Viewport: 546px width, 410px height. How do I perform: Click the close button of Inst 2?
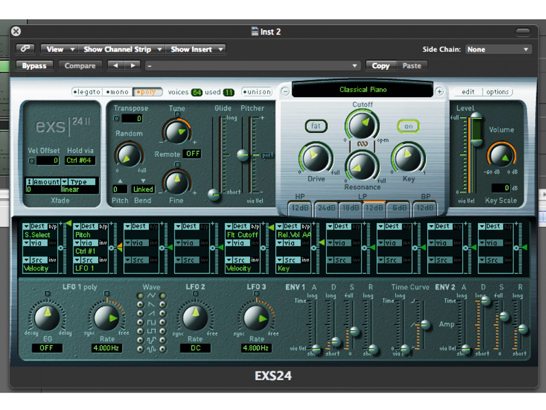pos(16,31)
